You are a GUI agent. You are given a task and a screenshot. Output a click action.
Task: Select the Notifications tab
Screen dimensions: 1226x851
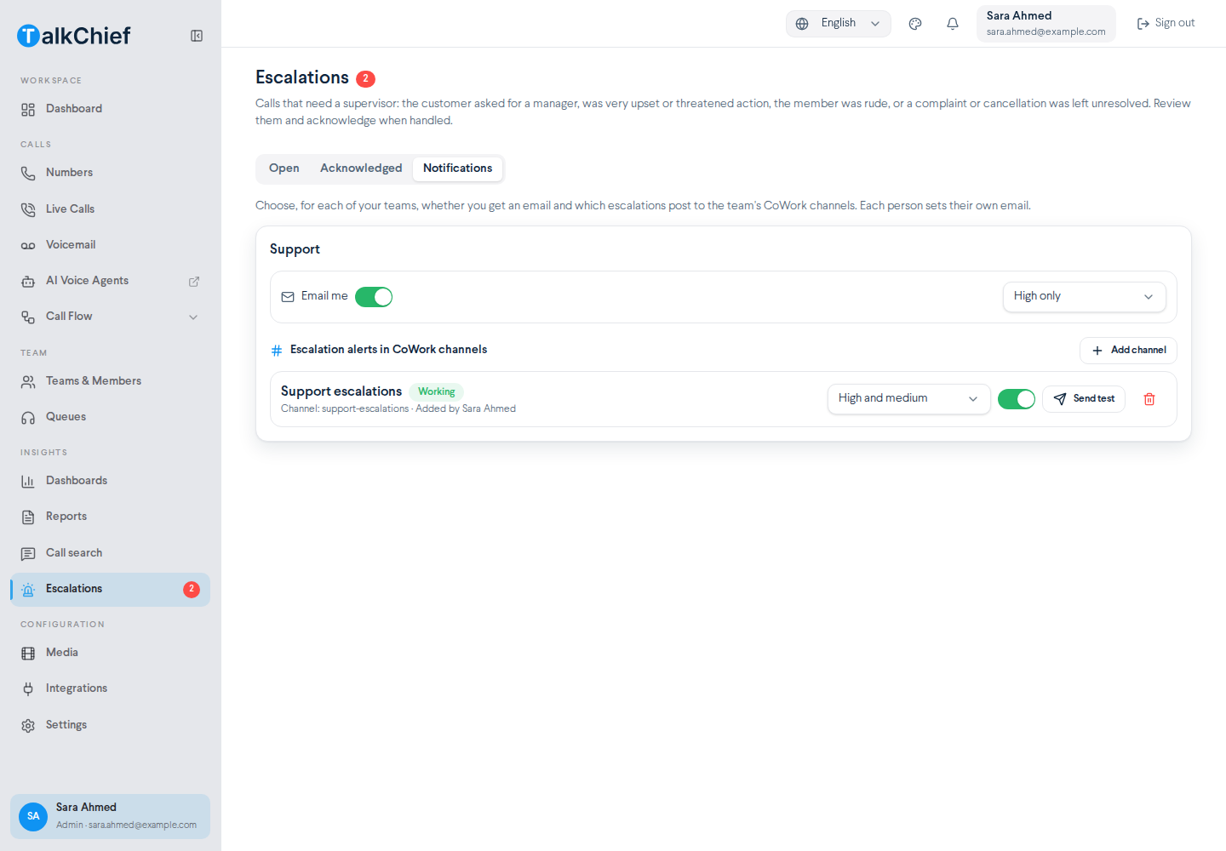tap(458, 168)
